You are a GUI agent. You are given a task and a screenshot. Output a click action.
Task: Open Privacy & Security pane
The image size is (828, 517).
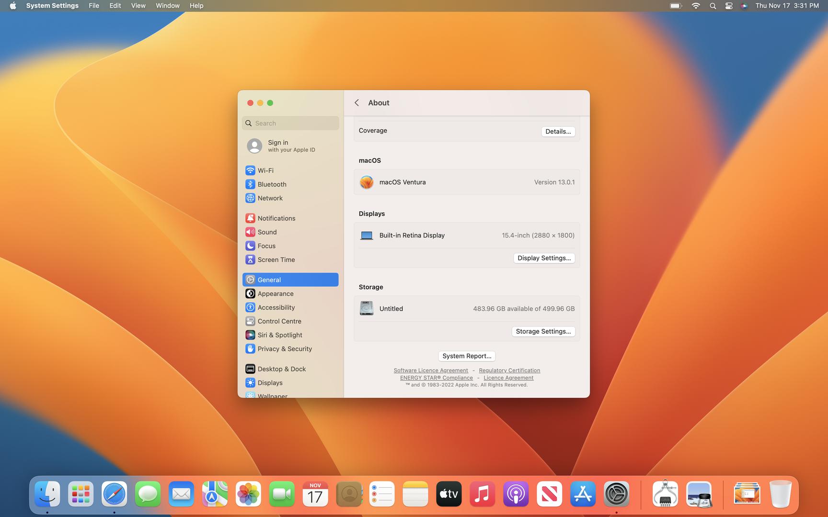click(285, 349)
